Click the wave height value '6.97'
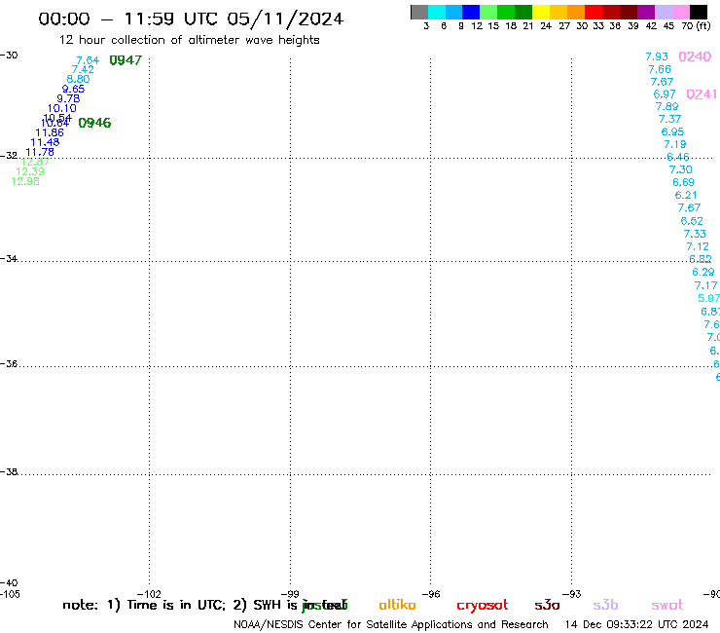The width and height of the screenshot is (720, 633). coord(665,94)
